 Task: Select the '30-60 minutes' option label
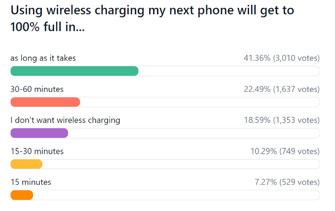click(37, 89)
